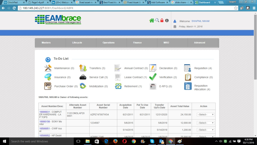
Task: Open asset link 10000156
Action: coord(45,122)
